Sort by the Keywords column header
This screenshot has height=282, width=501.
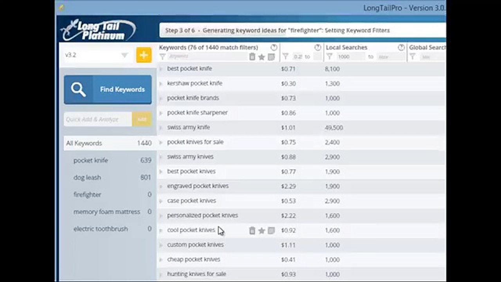(x=208, y=47)
